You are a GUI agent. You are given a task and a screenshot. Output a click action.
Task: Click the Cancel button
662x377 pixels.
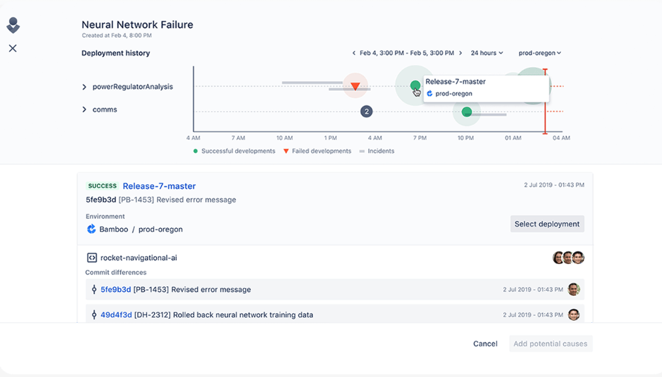click(x=485, y=344)
